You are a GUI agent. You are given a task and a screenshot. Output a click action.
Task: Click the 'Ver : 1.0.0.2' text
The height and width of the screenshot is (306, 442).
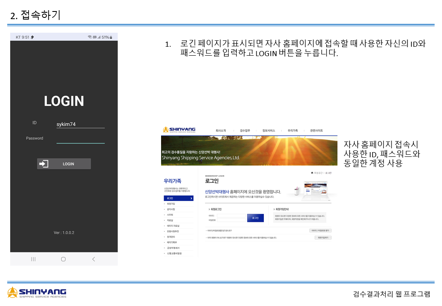click(64, 233)
